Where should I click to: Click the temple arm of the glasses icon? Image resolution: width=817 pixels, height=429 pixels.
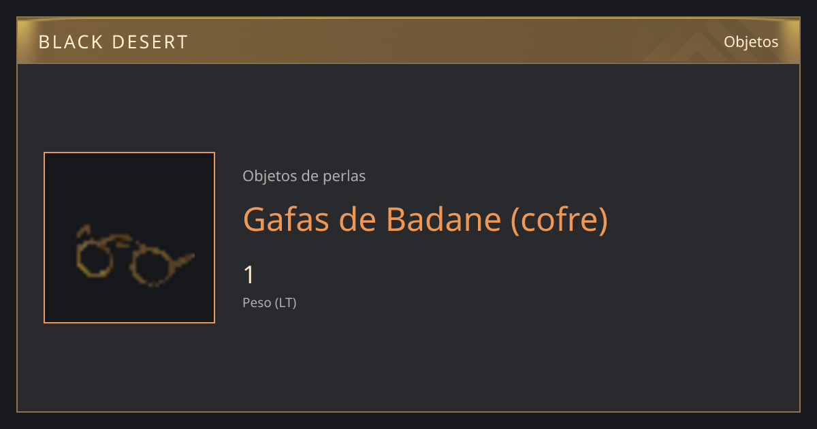tap(182, 259)
